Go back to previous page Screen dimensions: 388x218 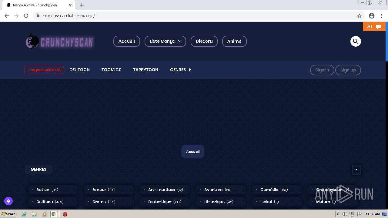click(7, 16)
